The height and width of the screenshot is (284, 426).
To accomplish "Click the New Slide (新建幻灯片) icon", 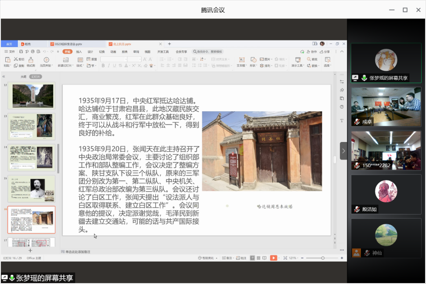I will (x=66, y=60).
